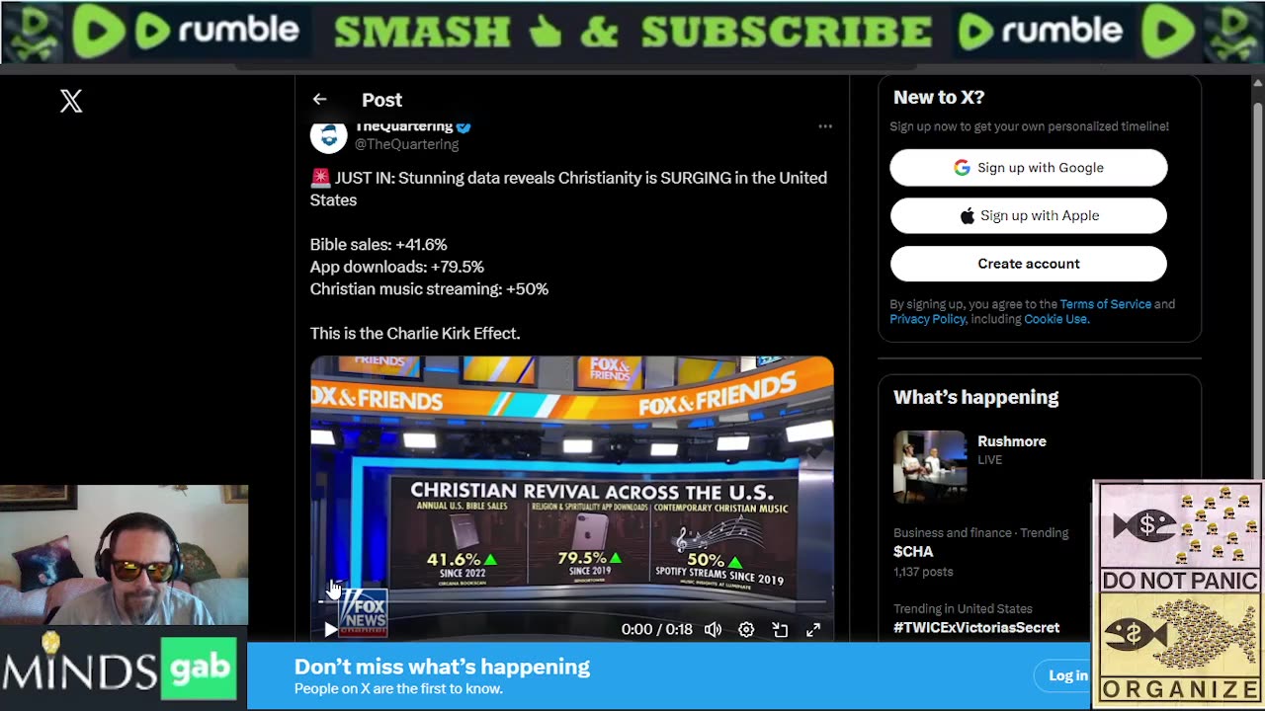
Task: Click 'This is the Charlie Kirk Effect.' text
Action: pyautogui.click(x=415, y=334)
